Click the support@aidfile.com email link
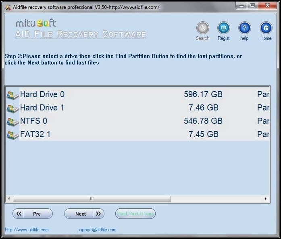 click(x=97, y=230)
